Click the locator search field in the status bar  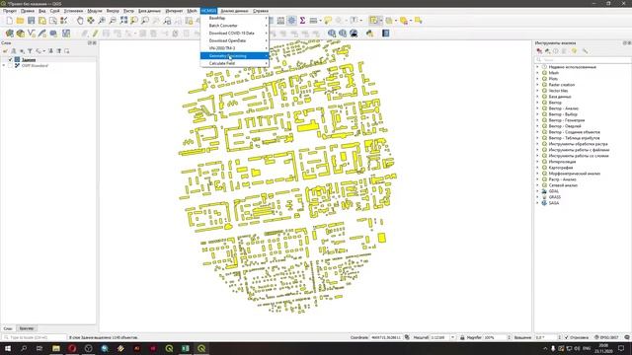pos(35,337)
